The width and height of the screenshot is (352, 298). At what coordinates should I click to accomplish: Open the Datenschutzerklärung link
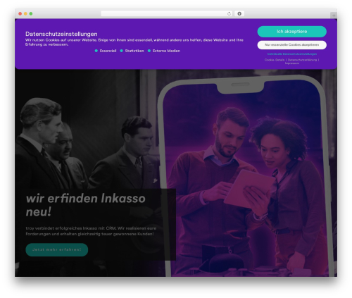(302, 60)
